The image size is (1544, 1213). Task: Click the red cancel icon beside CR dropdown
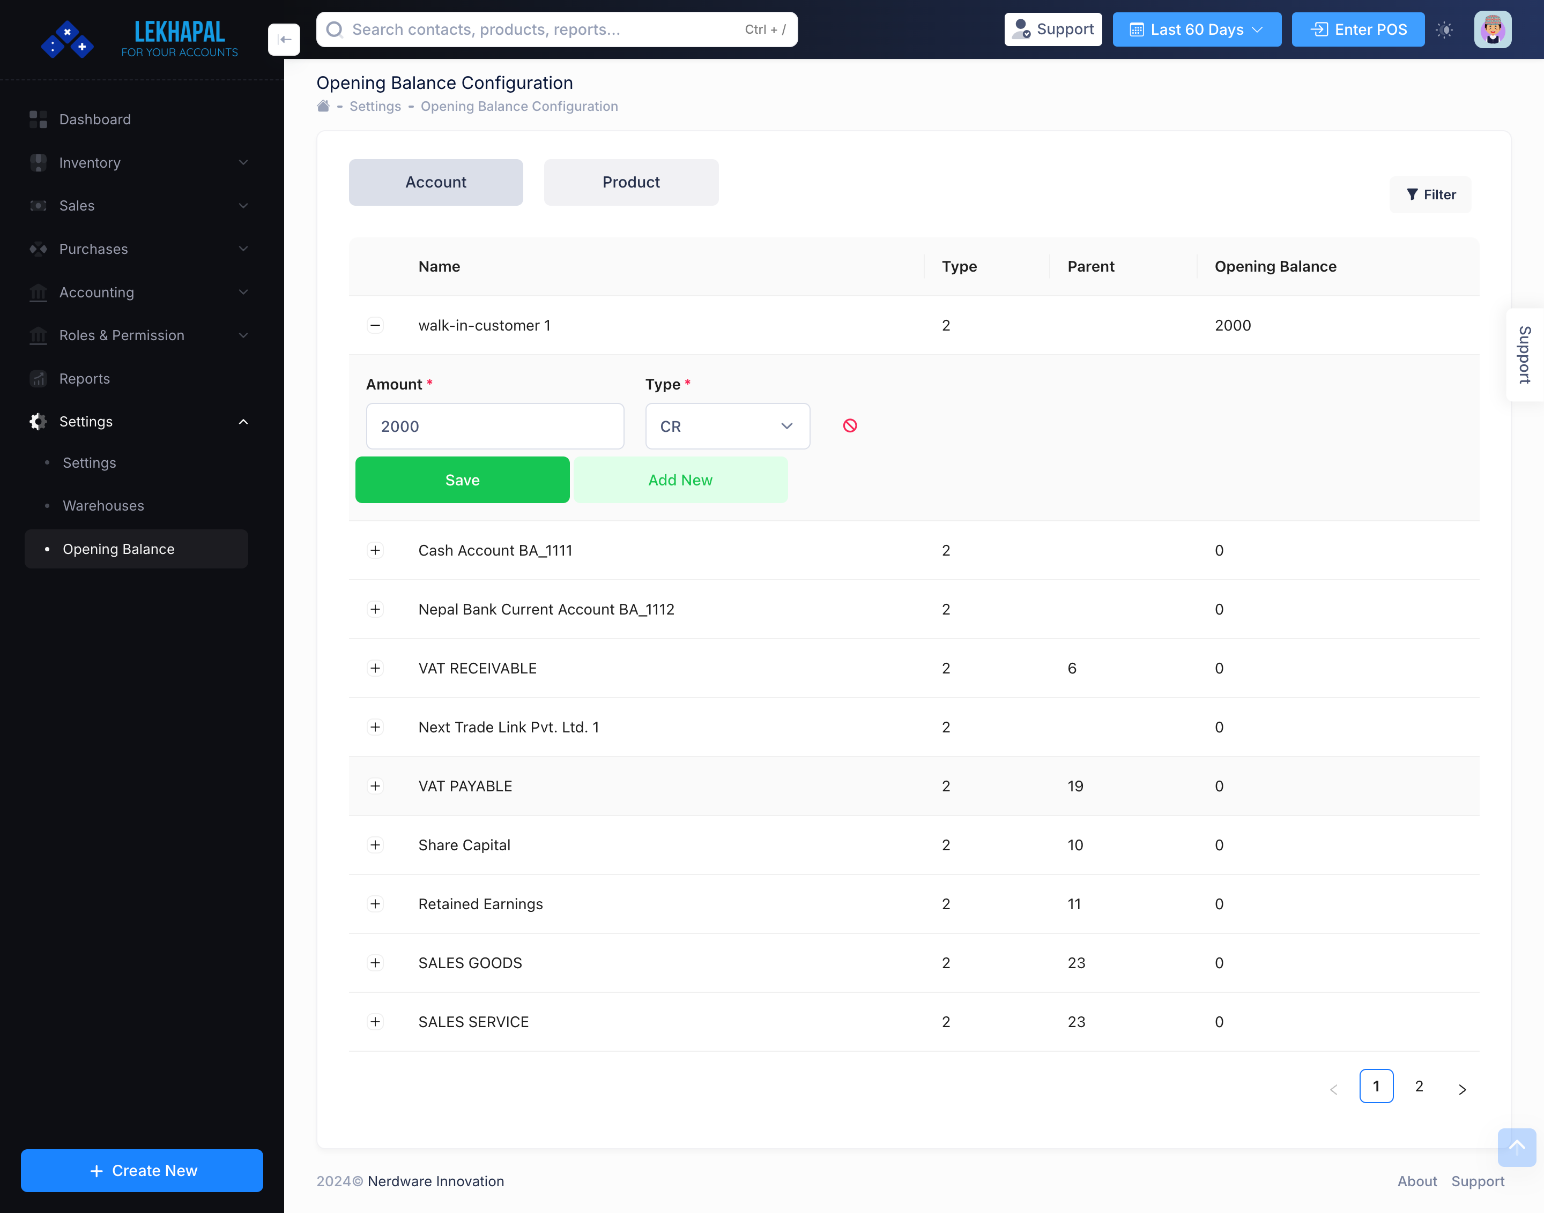pyautogui.click(x=850, y=425)
